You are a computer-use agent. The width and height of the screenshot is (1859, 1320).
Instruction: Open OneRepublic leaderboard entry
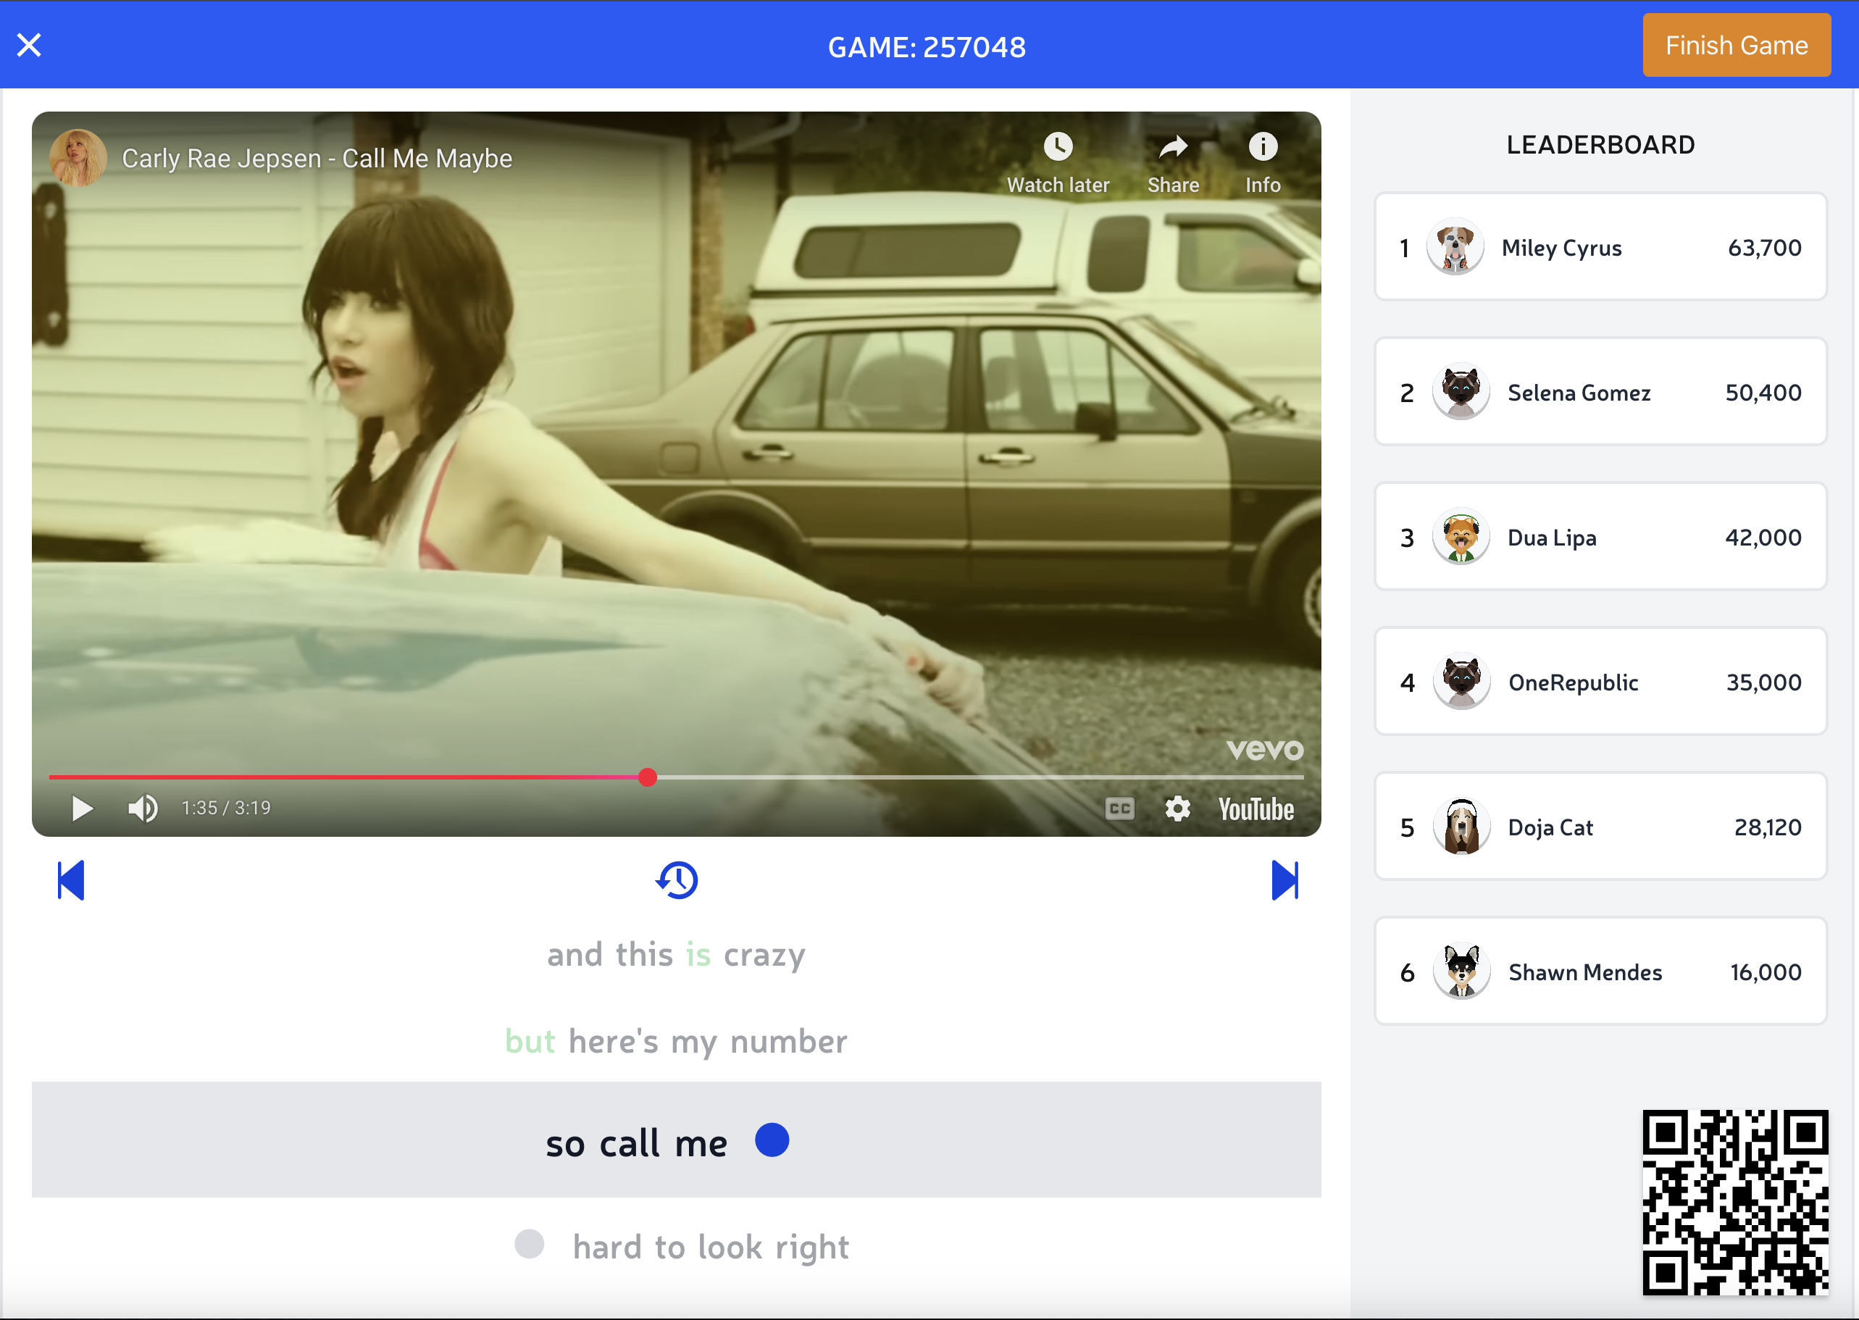pyautogui.click(x=1600, y=681)
